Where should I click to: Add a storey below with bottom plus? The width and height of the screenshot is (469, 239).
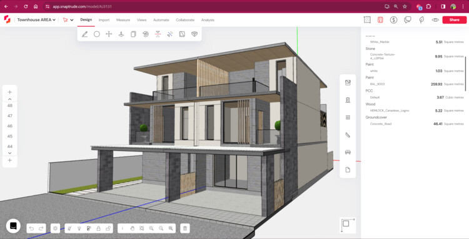point(9,160)
